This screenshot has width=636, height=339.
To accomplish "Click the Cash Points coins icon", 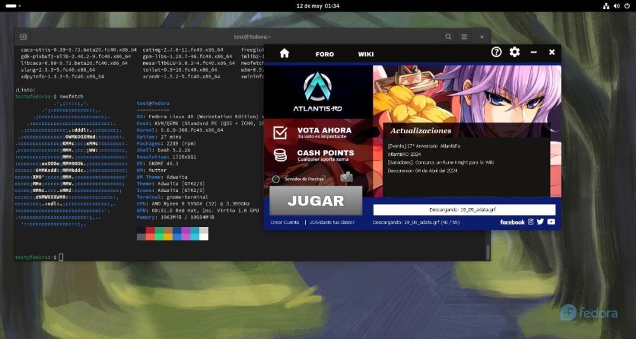I will point(280,155).
